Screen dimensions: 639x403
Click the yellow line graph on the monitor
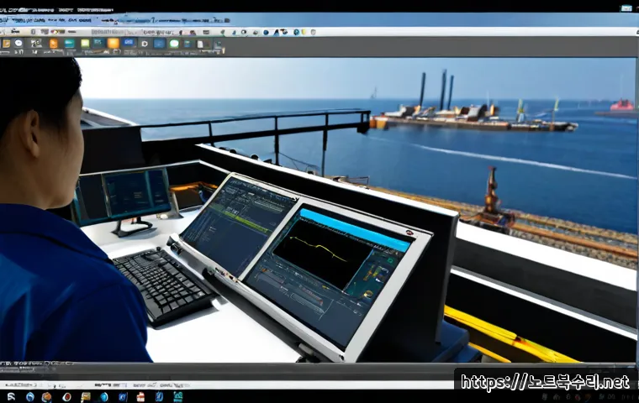(x=319, y=248)
